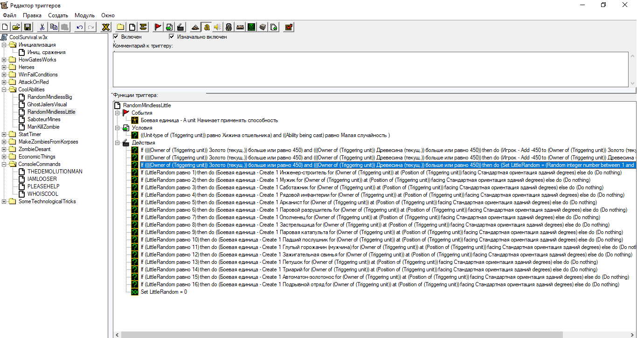Copy the selected trigger function

click(54, 27)
